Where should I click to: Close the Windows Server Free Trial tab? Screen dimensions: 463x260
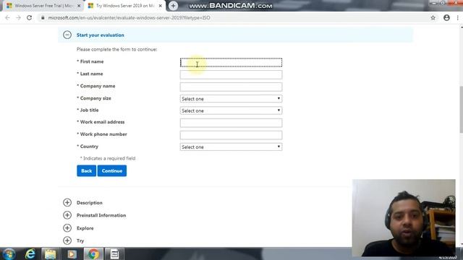[x=79, y=6]
